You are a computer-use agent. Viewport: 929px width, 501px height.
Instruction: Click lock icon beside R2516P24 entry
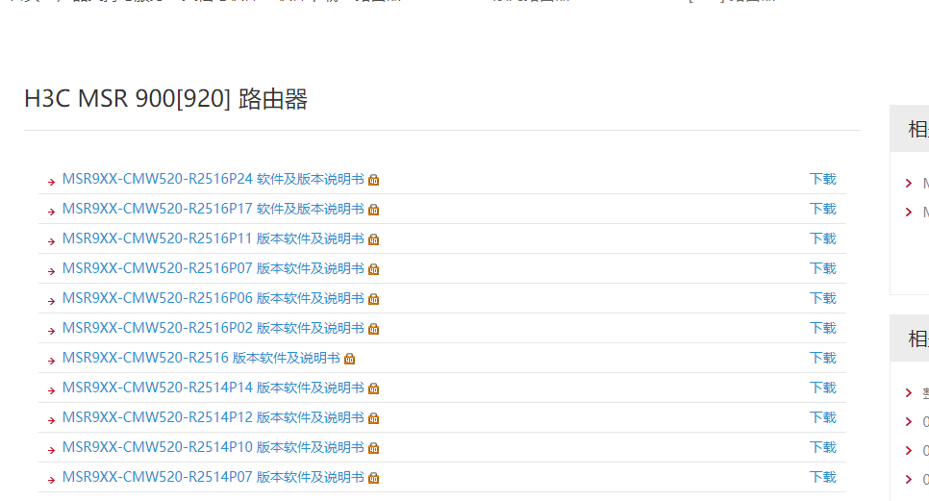[x=373, y=180]
